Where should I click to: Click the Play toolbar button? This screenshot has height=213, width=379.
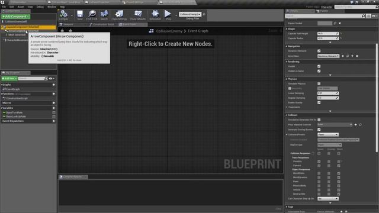168,14
